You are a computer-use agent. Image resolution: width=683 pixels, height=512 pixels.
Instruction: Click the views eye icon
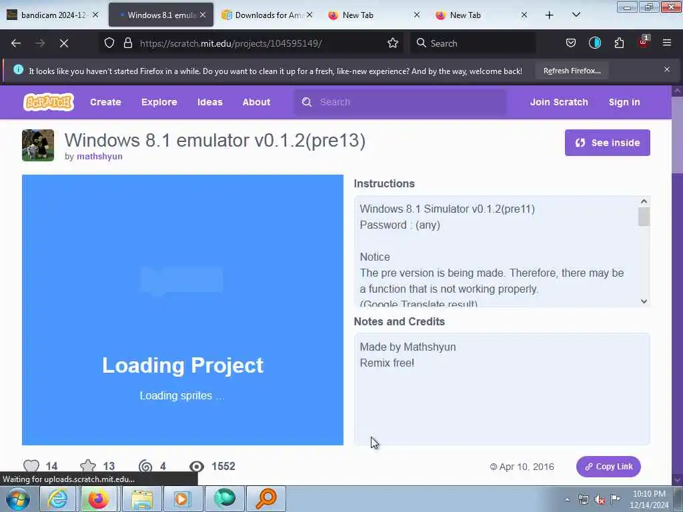pyautogui.click(x=197, y=466)
